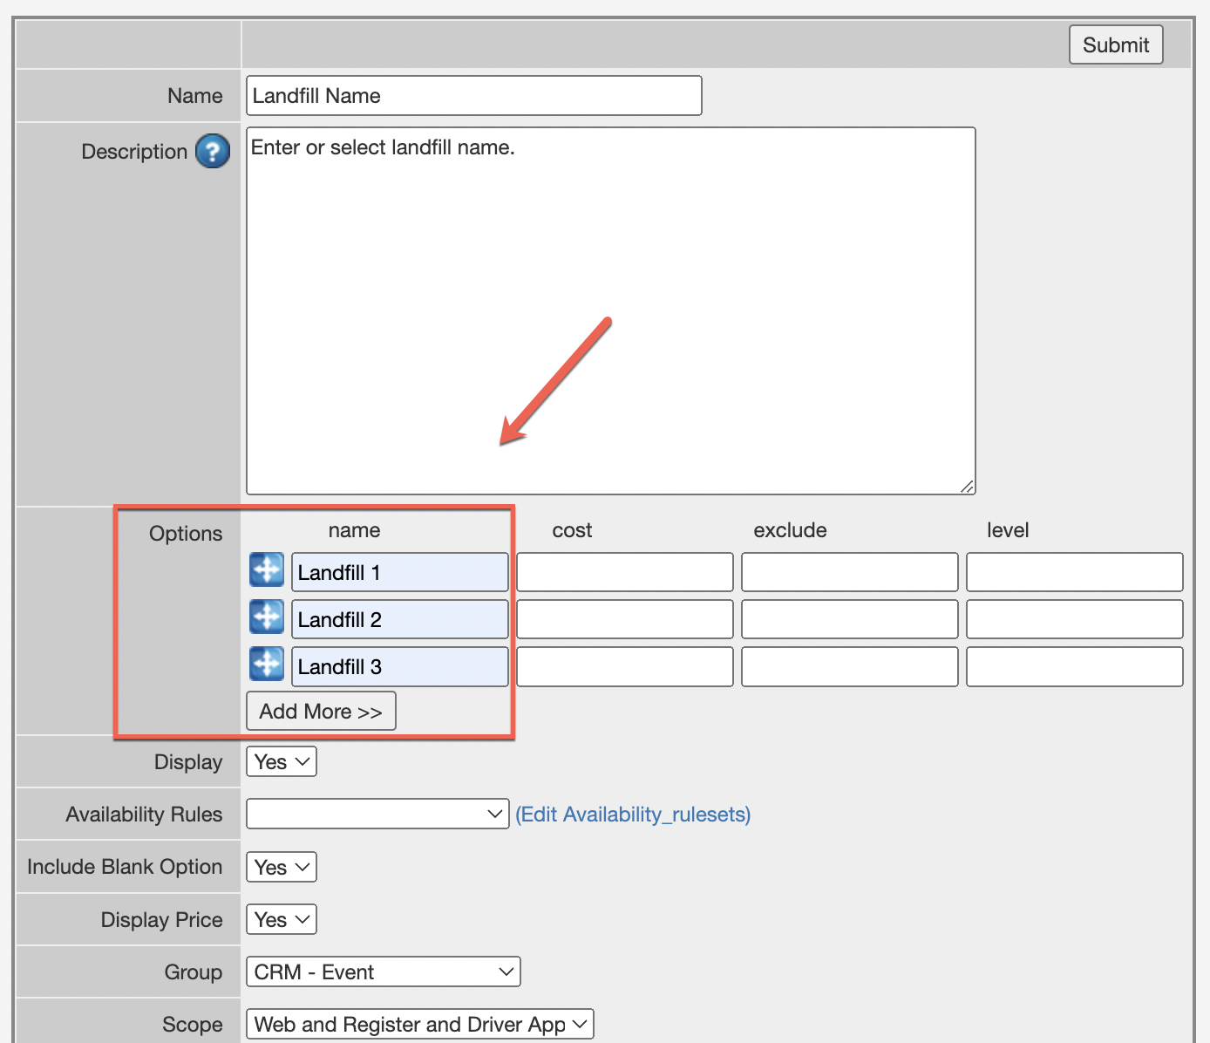Image resolution: width=1210 pixels, height=1043 pixels.
Task: Click the Add More >> button
Action: click(321, 712)
